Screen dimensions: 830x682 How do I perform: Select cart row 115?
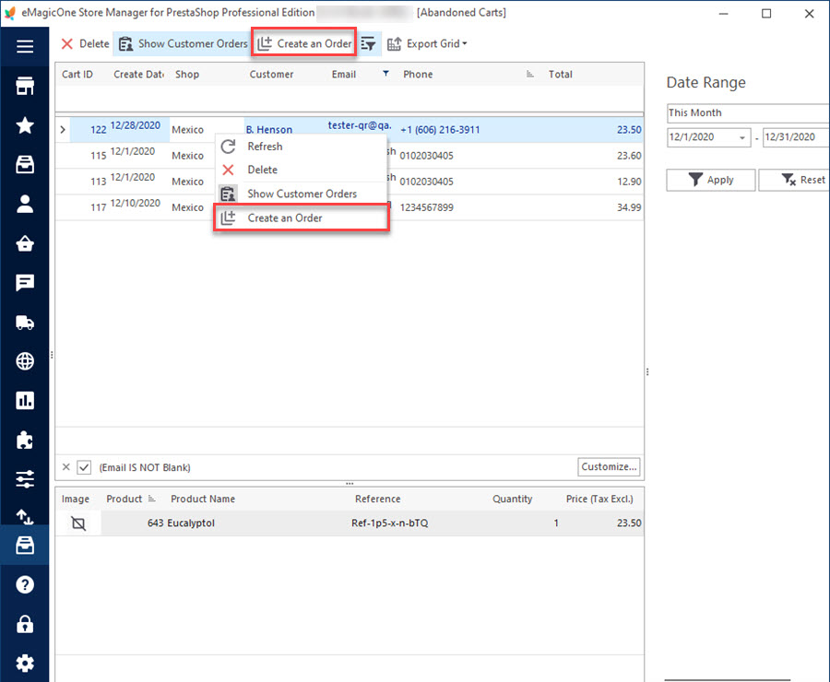(x=350, y=156)
